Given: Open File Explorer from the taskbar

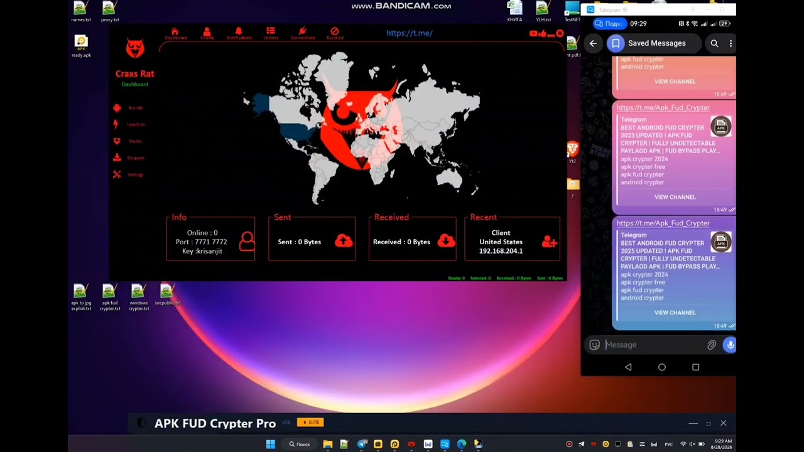Looking at the screenshot, I should [327, 444].
